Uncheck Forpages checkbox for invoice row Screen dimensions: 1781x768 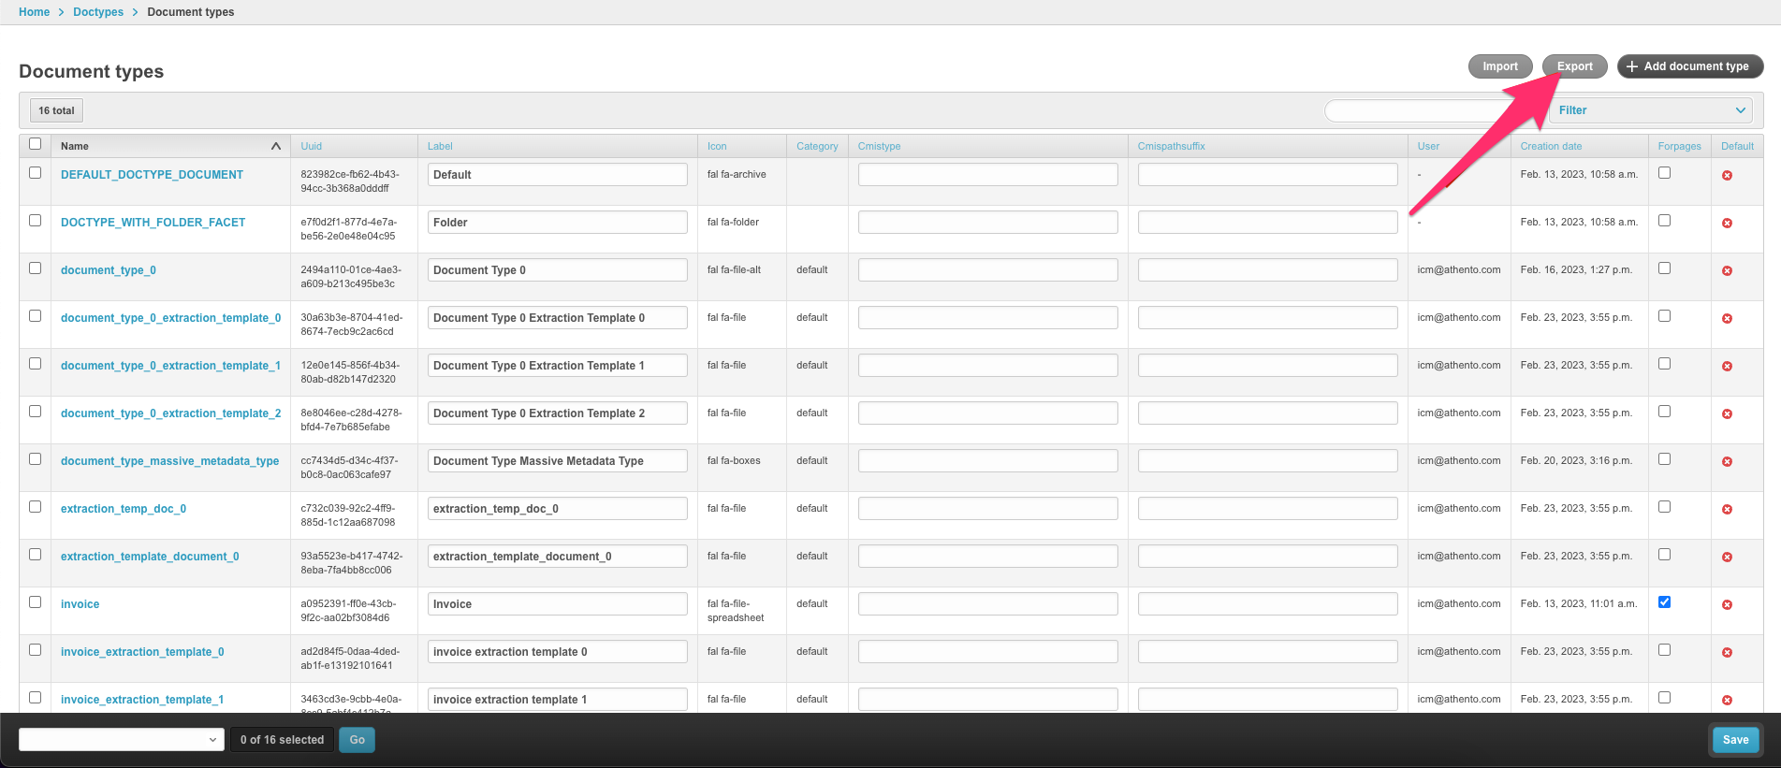point(1664,602)
